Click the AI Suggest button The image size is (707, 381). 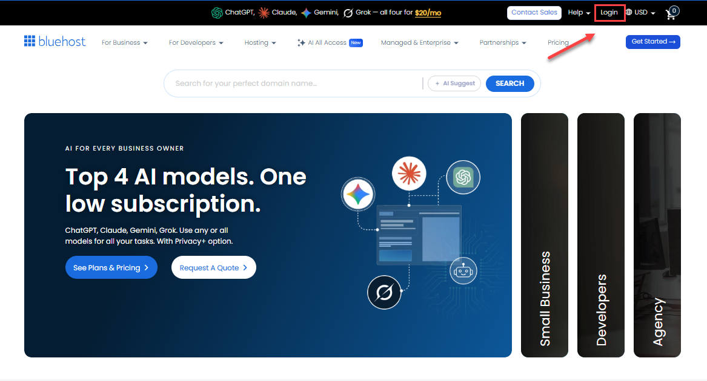[454, 83]
